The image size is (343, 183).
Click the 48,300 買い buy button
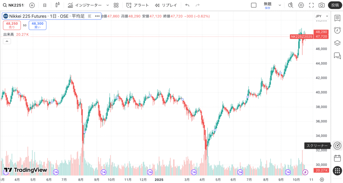tap(38, 25)
